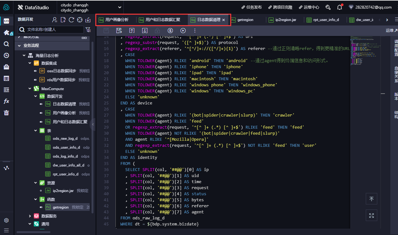Click the locate target icon in 数据开发 header
This screenshot has width=398, height=235.
point(80,20)
